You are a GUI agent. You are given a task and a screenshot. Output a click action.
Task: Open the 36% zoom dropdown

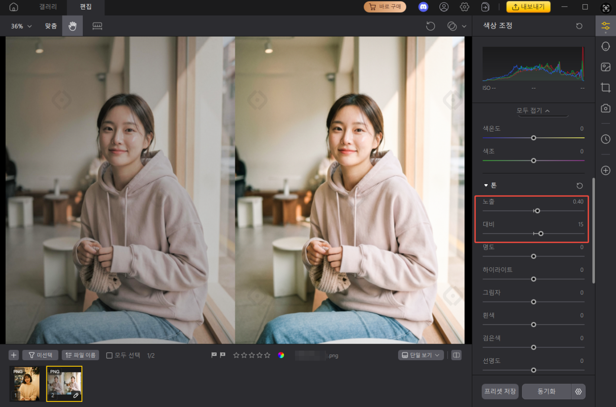click(21, 26)
